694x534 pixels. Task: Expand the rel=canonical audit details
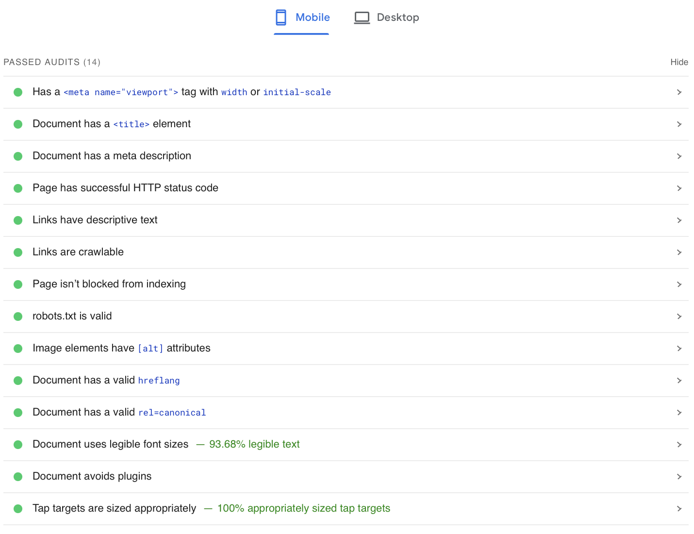pos(679,412)
